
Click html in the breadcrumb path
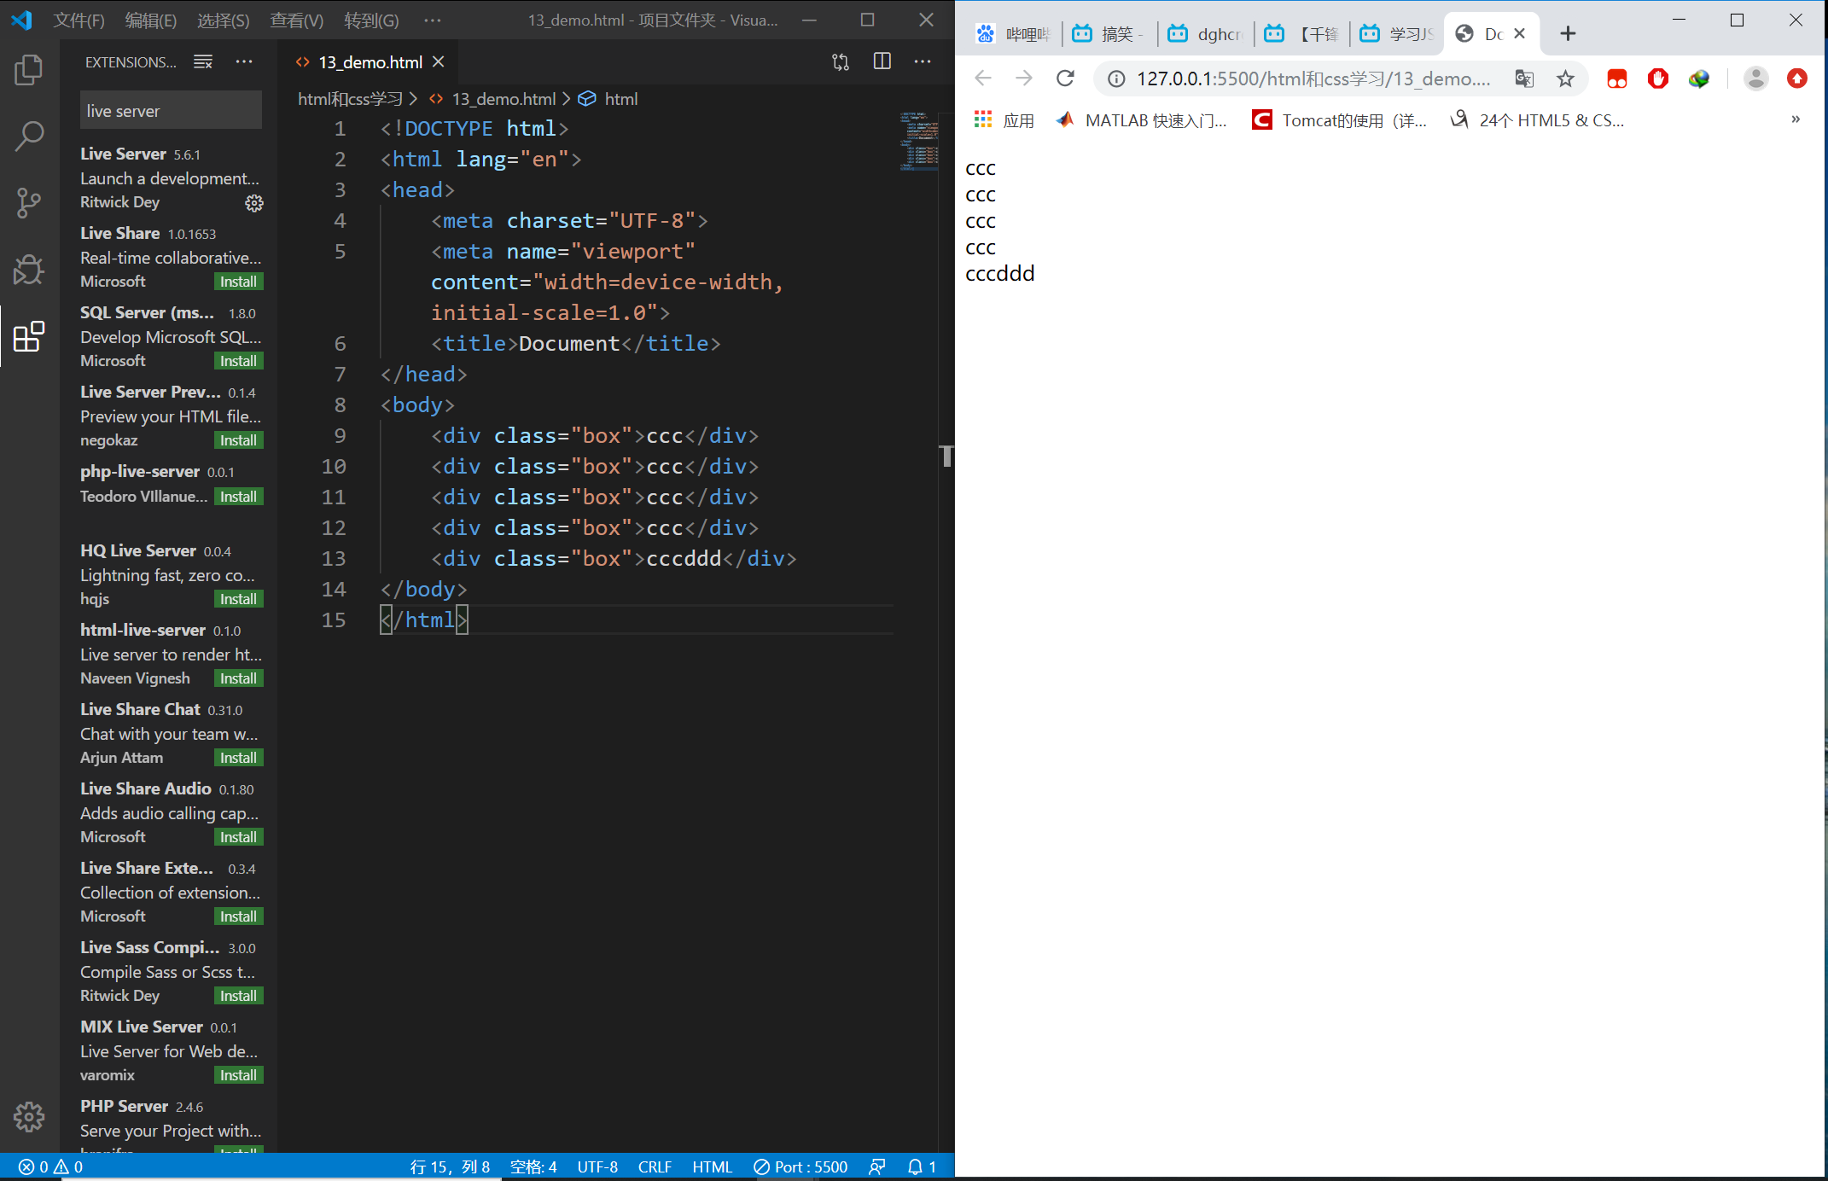pos(621,99)
